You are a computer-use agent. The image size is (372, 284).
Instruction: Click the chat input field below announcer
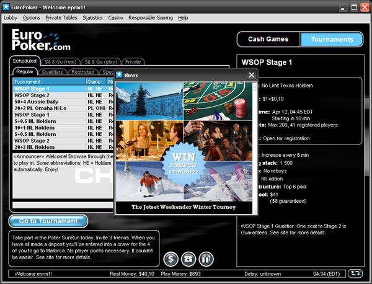tap(63, 205)
